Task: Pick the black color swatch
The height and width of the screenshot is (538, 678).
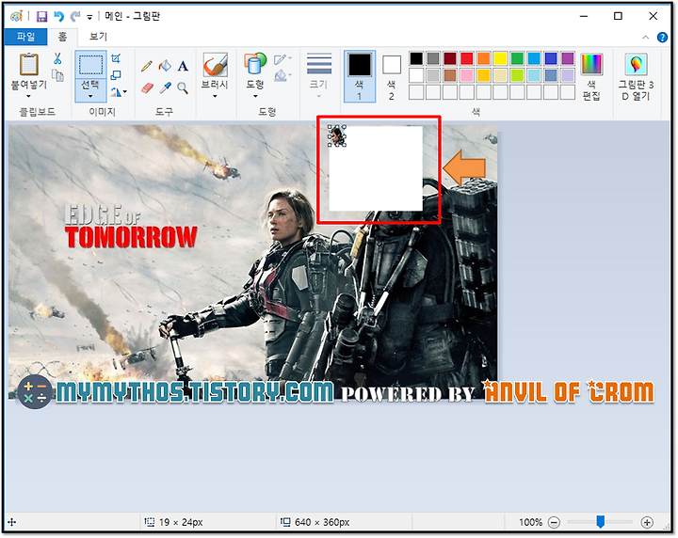Action: pos(416,58)
